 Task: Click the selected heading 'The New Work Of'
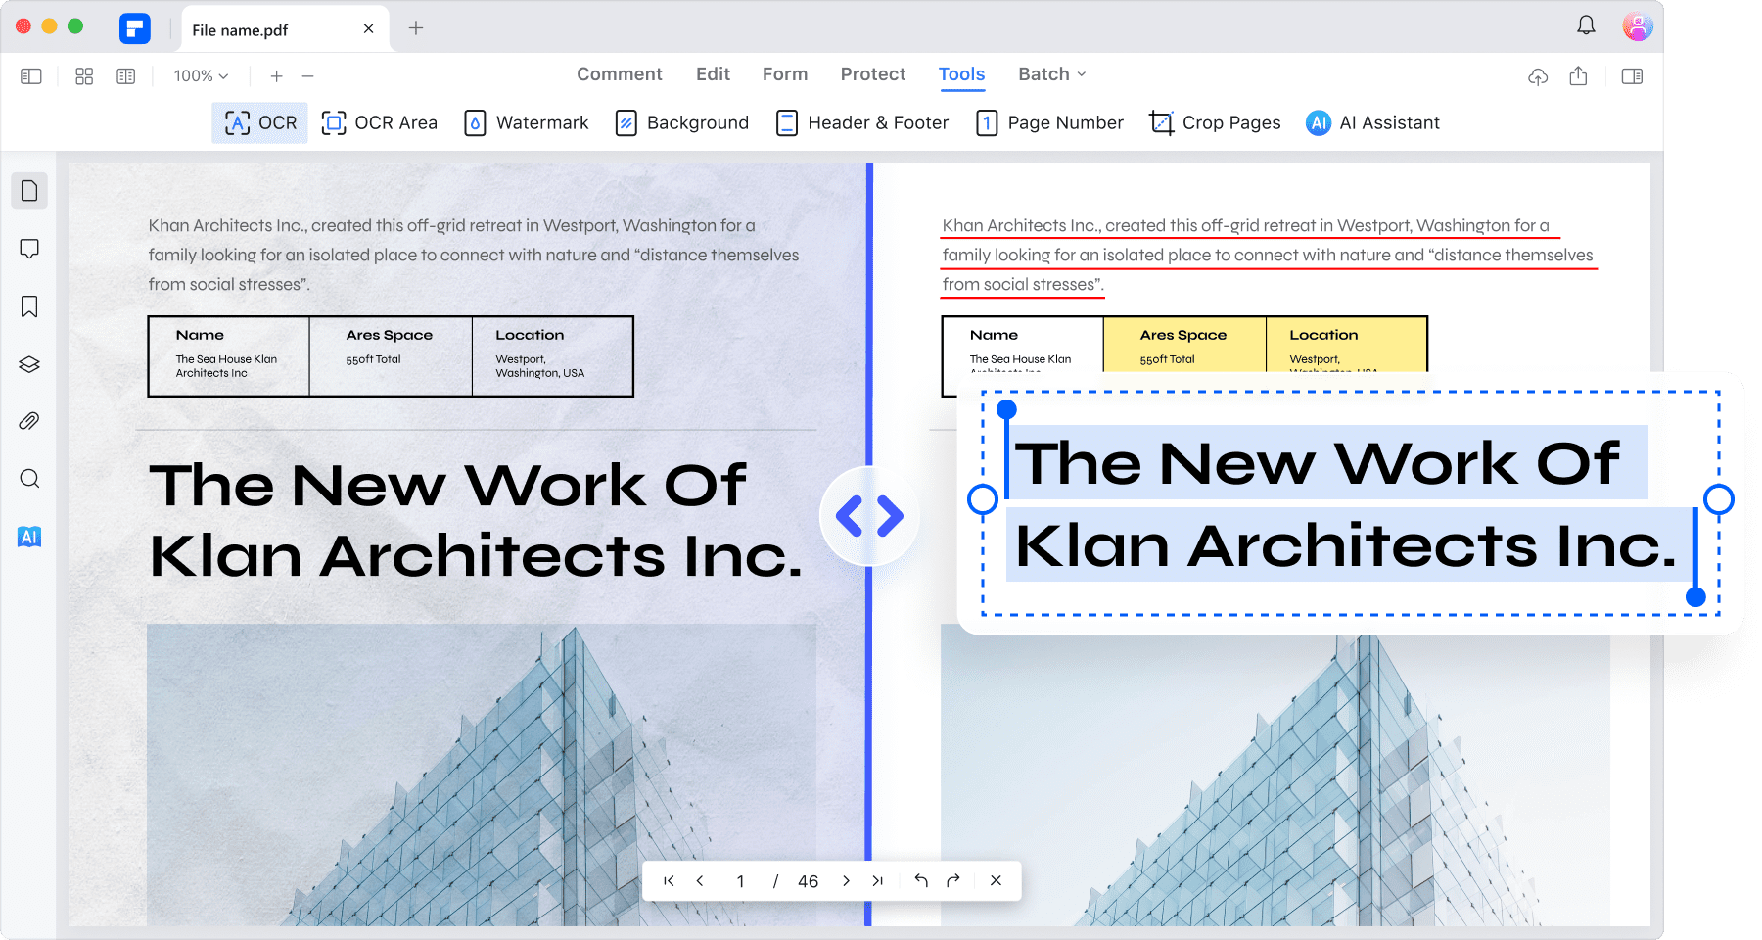click(1318, 462)
